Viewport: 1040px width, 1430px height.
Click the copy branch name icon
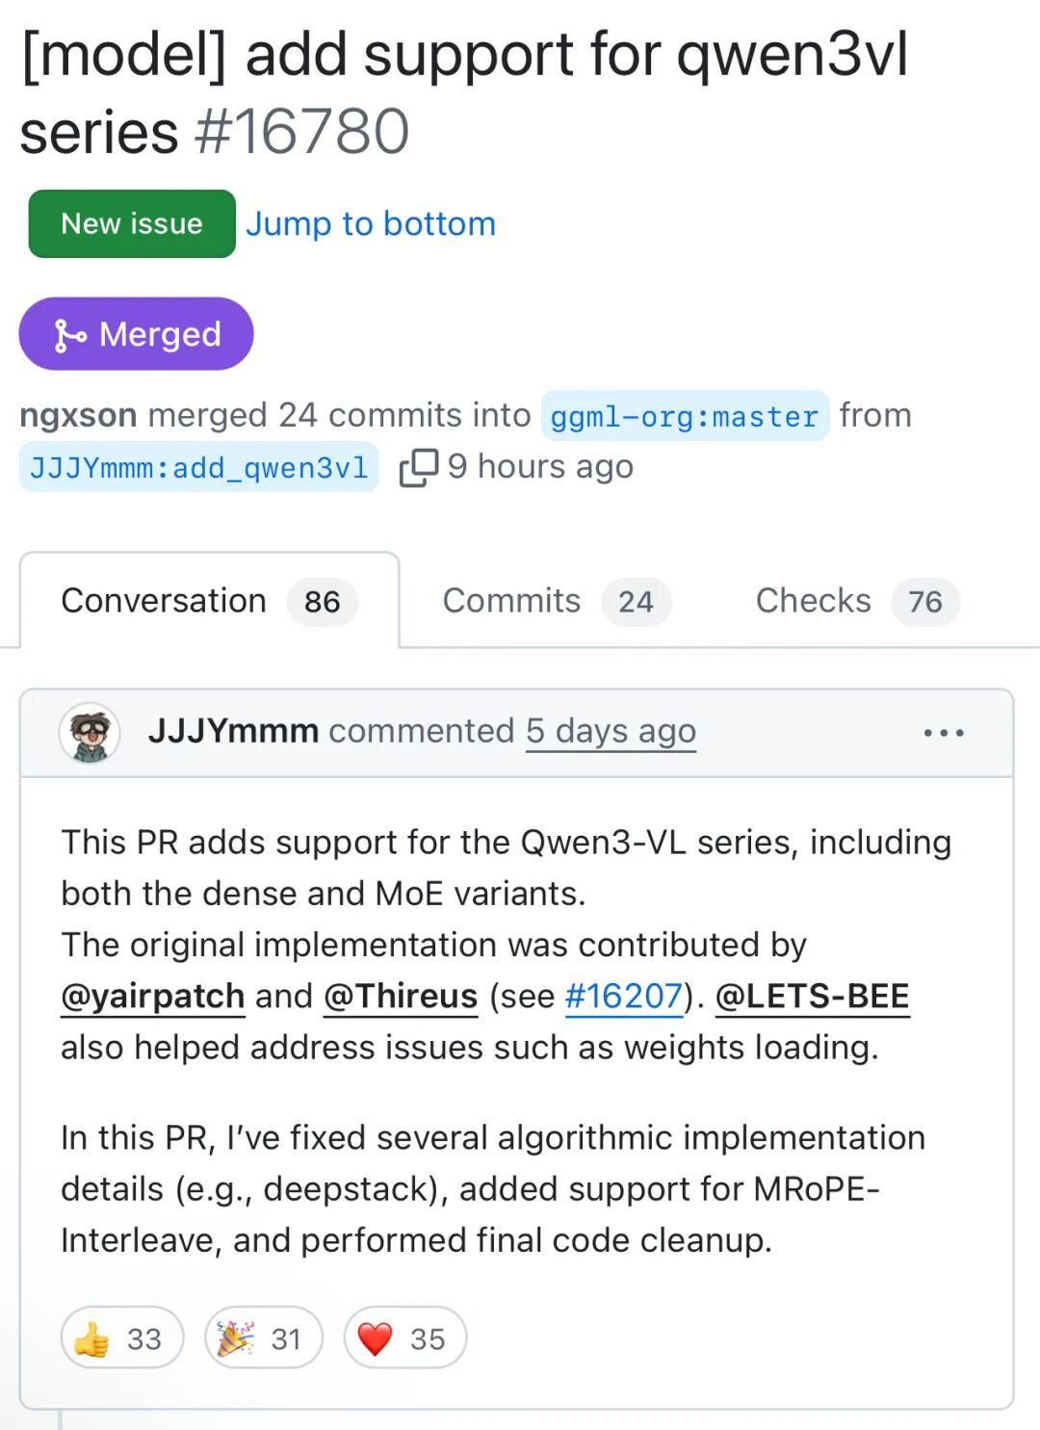[419, 468]
